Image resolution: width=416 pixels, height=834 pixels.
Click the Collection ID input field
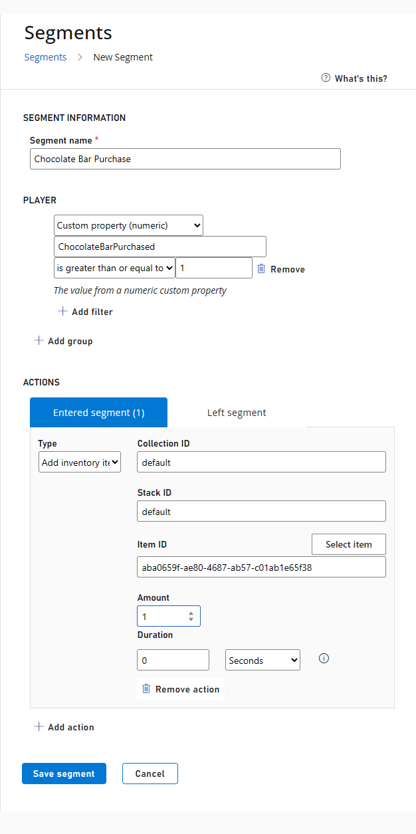click(262, 462)
